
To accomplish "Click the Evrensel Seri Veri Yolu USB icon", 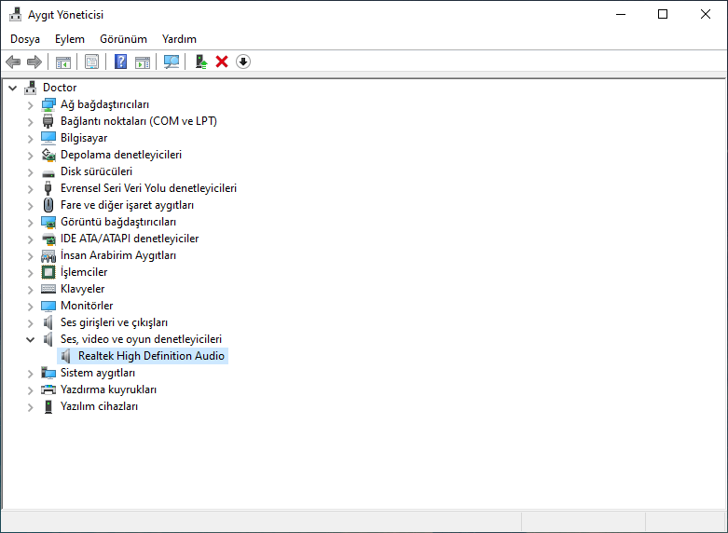I will pyautogui.click(x=48, y=188).
